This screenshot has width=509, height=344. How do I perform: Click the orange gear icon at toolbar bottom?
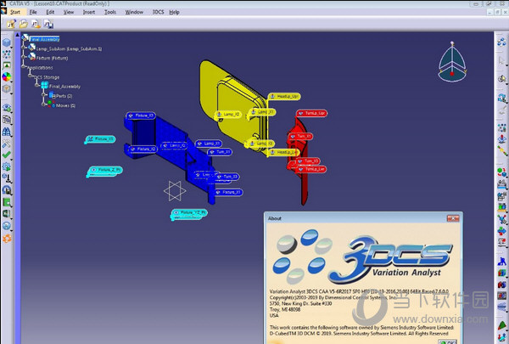pos(7,239)
